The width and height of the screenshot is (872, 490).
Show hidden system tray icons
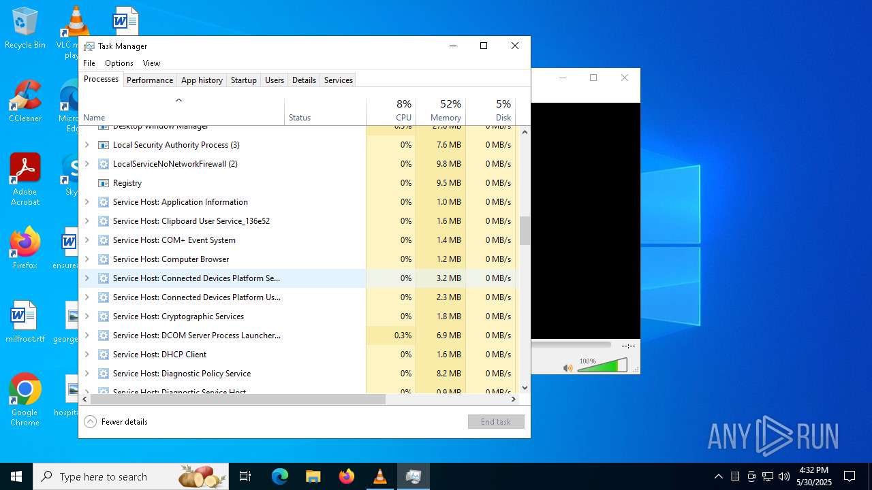pyautogui.click(x=718, y=476)
